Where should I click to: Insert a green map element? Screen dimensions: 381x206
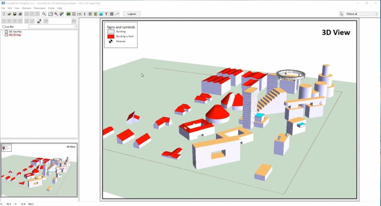(x=68, y=14)
